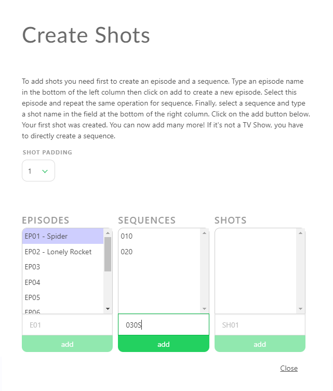The width and height of the screenshot is (333, 391).
Task: Click episodes list scroll down arrow
Action: (x=108, y=309)
